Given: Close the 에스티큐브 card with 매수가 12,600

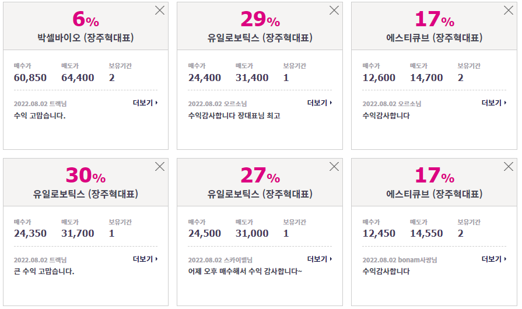Looking at the screenshot, I should [509, 10].
